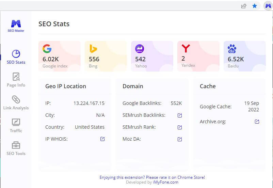The image size is (273, 188).
Task: Open the SEMrush Backlinks external link icon
Action: [x=180, y=115]
